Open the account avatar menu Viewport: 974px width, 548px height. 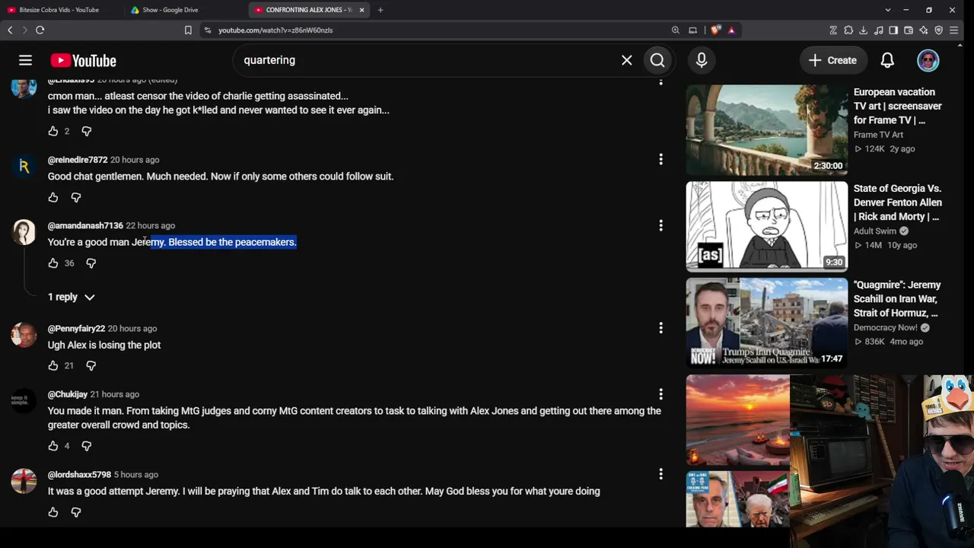click(x=928, y=60)
